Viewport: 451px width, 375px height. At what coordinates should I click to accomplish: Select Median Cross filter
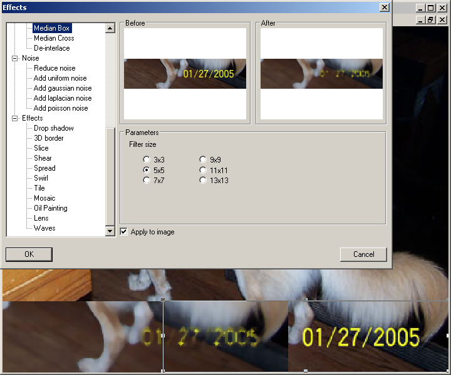pyautogui.click(x=54, y=38)
